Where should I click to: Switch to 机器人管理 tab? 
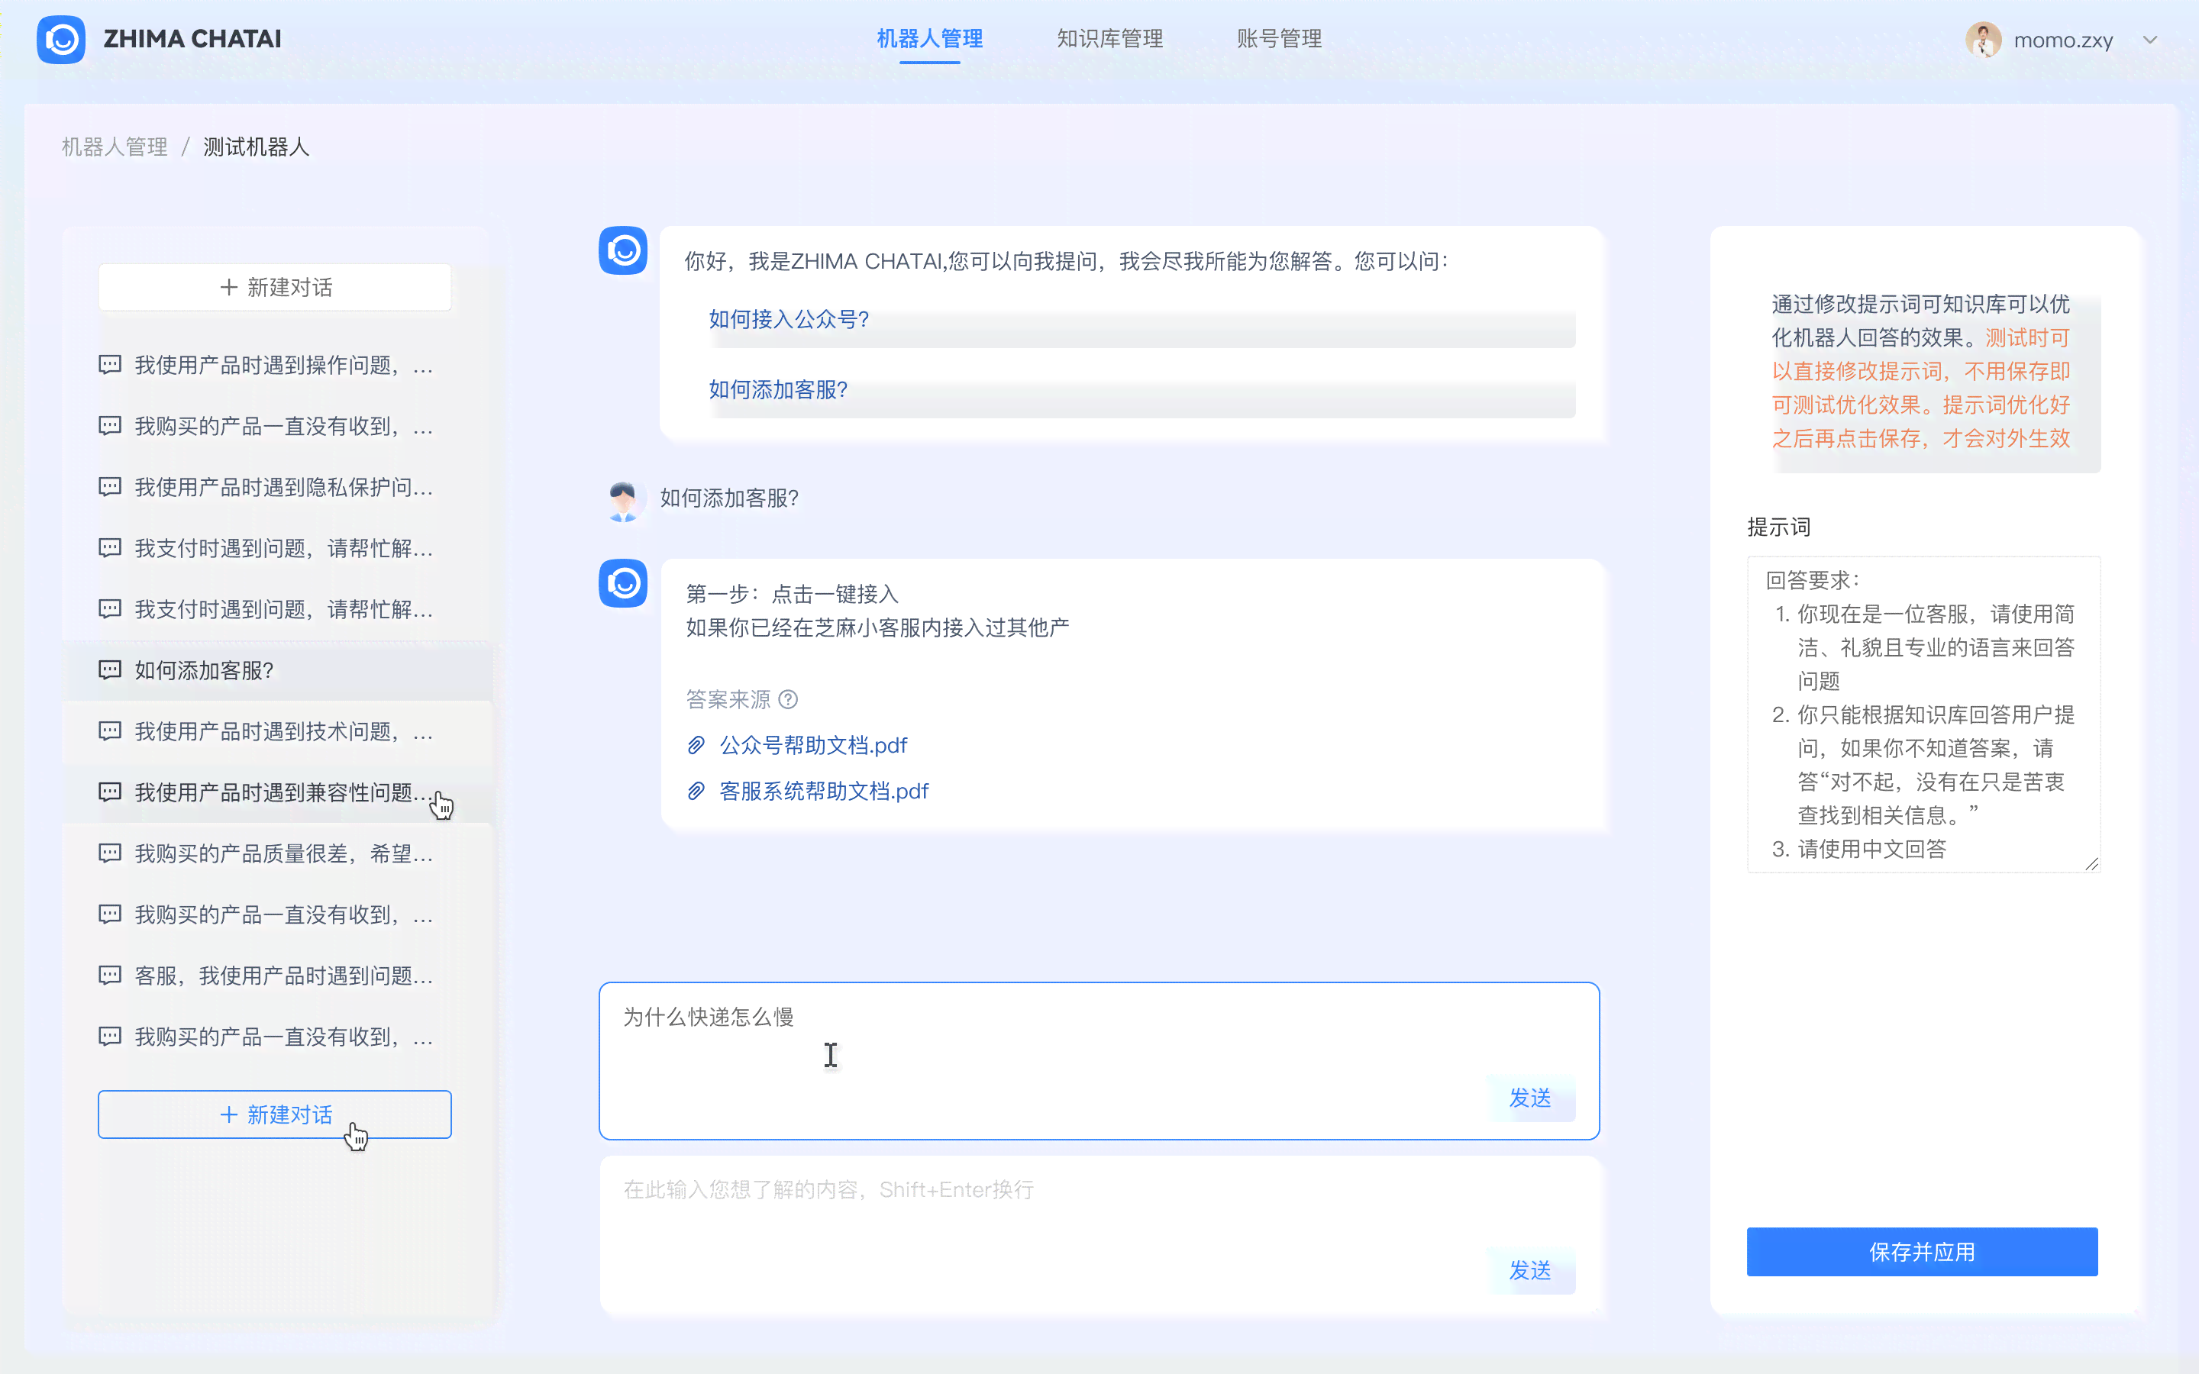(929, 39)
